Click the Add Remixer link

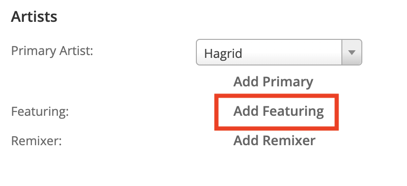274,140
